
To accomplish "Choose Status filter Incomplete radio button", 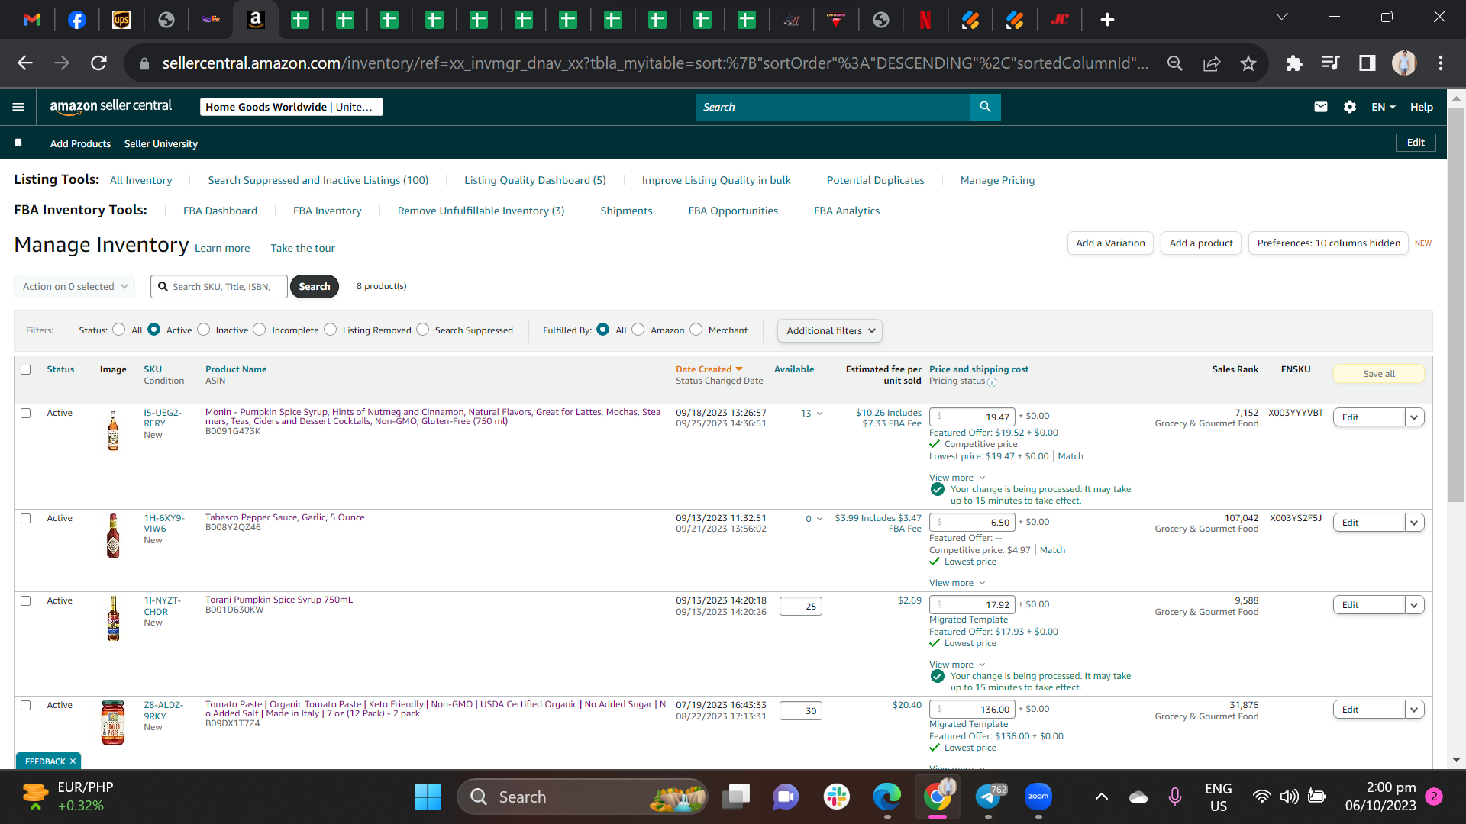I will click(260, 330).
